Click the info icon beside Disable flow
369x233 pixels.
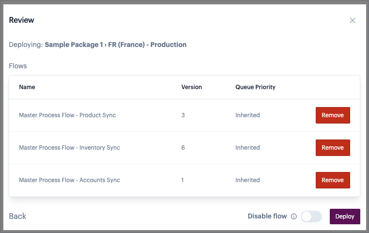click(293, 217)
